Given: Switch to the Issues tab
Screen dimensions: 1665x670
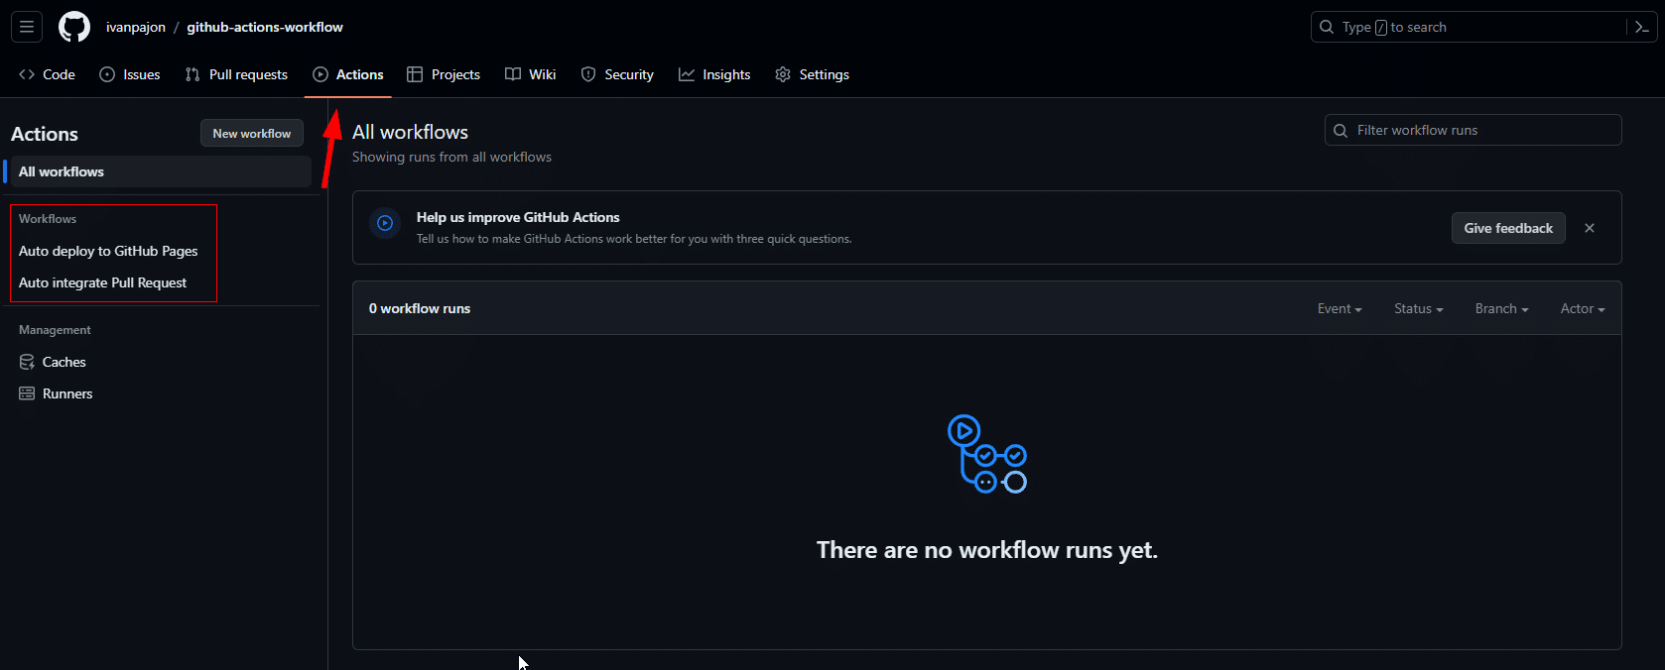Looking at the screenshot, I should (x=130, y=74).
